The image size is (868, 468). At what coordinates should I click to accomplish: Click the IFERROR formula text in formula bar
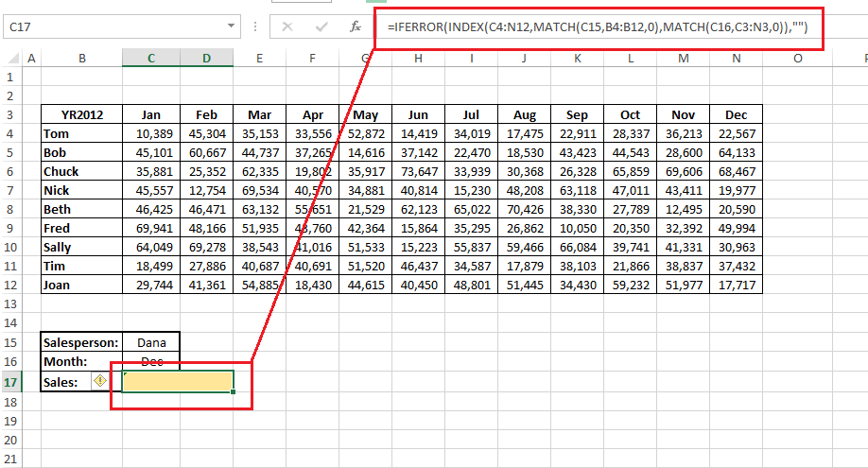(596, 27)
